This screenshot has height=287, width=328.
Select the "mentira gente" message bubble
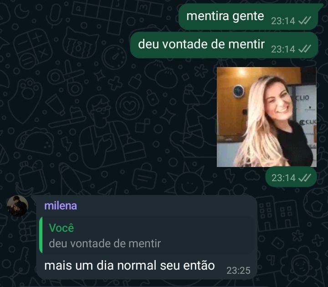[x=248, y=17]
